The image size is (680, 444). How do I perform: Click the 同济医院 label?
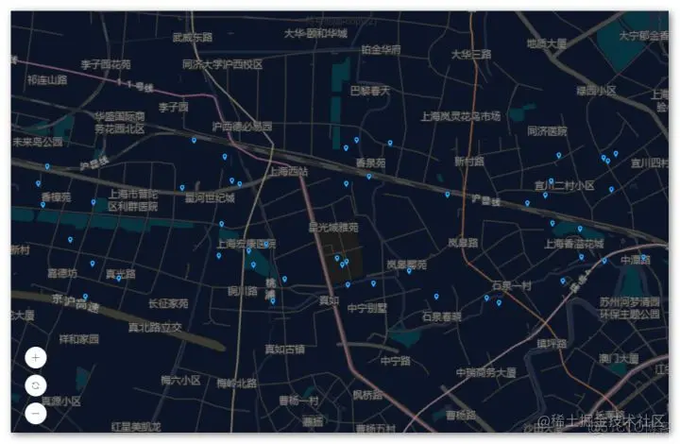[547, 131]
